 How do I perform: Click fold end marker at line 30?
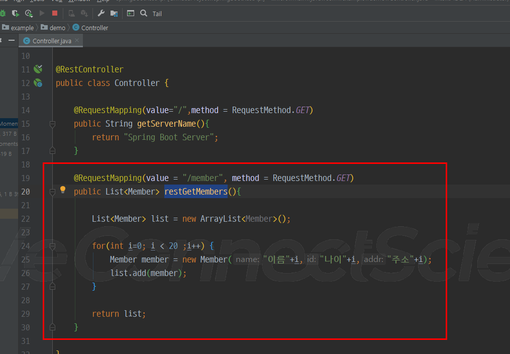[52, 327]
